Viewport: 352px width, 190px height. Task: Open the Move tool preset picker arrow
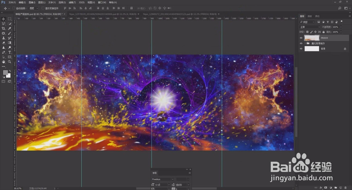[x=9, y=8]
